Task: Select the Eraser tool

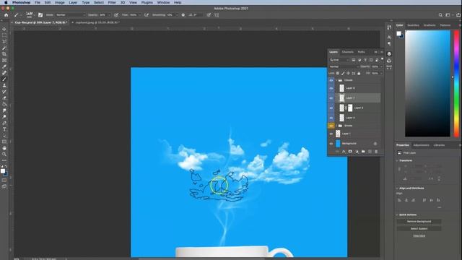Action: pyautogui.click(x=4, y=98)
